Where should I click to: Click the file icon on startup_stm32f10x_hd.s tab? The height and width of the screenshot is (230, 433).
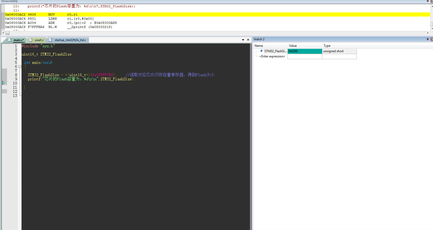[51, 40]
